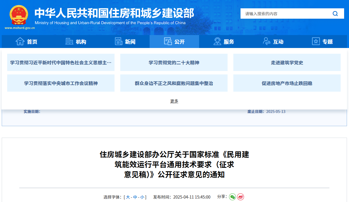Share article via WeChat icon
The image size is (349, 202).
click(232, 197)
